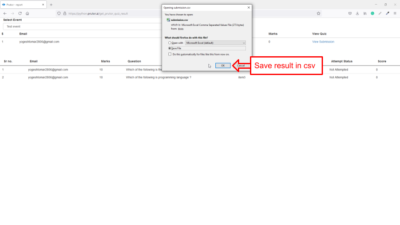Open the View Submission link
The height and width of the screenshot is (225, 400).
click(x=323, y=42)
